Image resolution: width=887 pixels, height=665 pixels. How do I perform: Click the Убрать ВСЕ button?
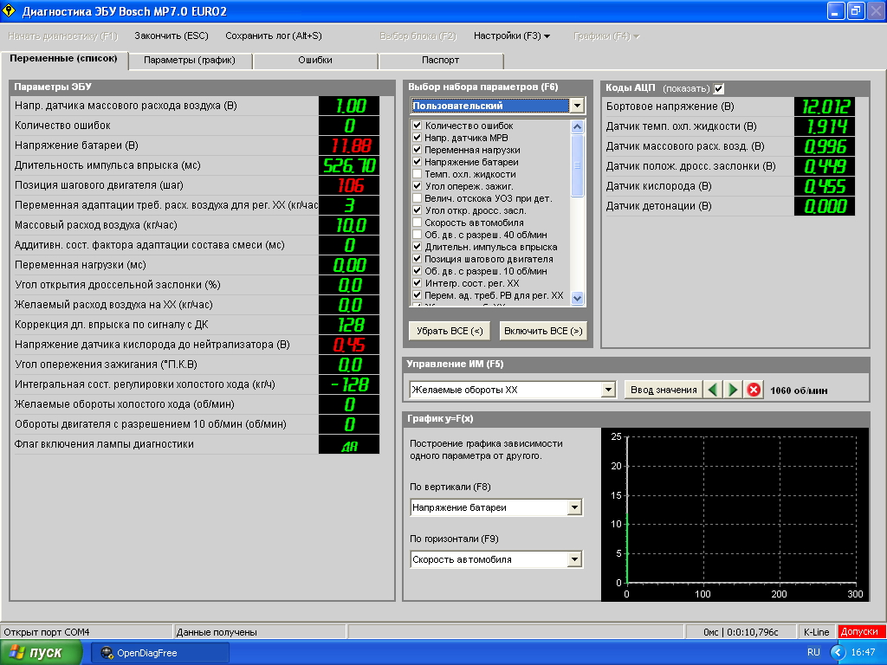coord(450,331)
